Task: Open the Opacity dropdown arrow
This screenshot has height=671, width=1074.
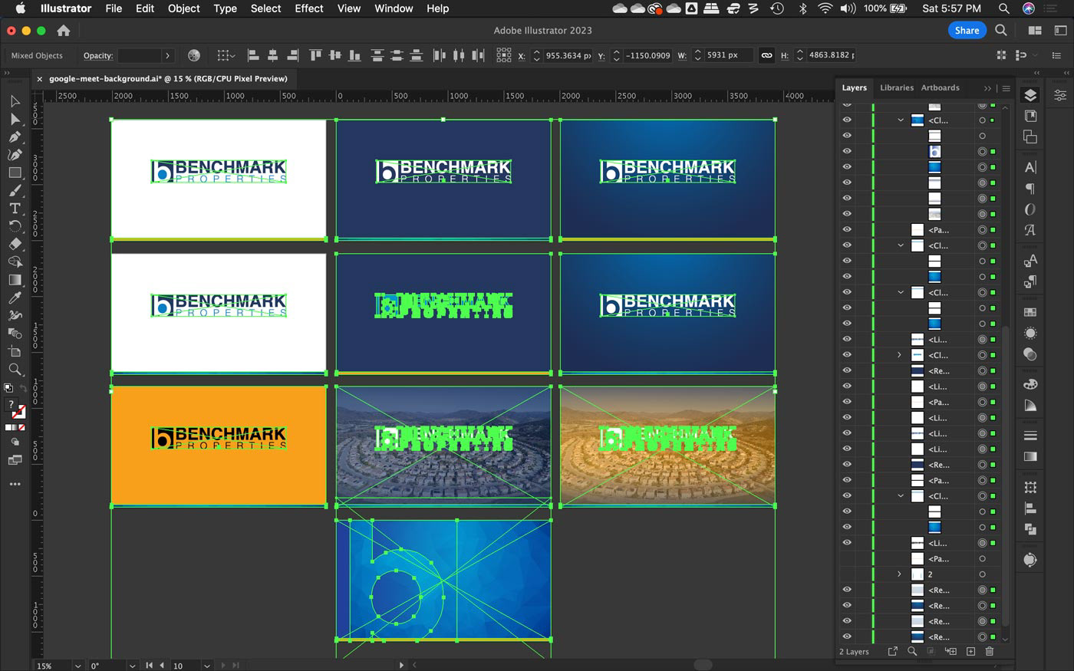Action: [x=167, y=55]
